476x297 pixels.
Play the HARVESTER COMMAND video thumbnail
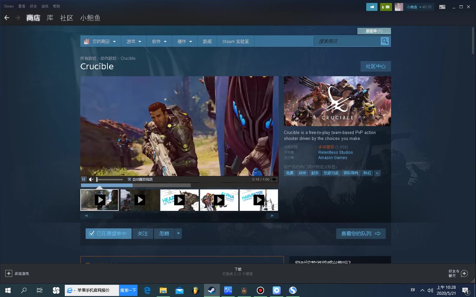pos(259,200)
